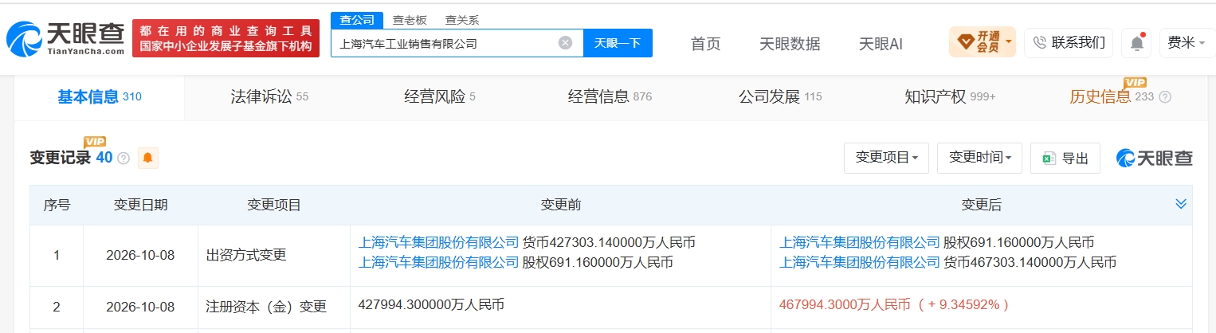Switch to the 基本信息 tab
The image size is (1216, 333).
point(99,97)
